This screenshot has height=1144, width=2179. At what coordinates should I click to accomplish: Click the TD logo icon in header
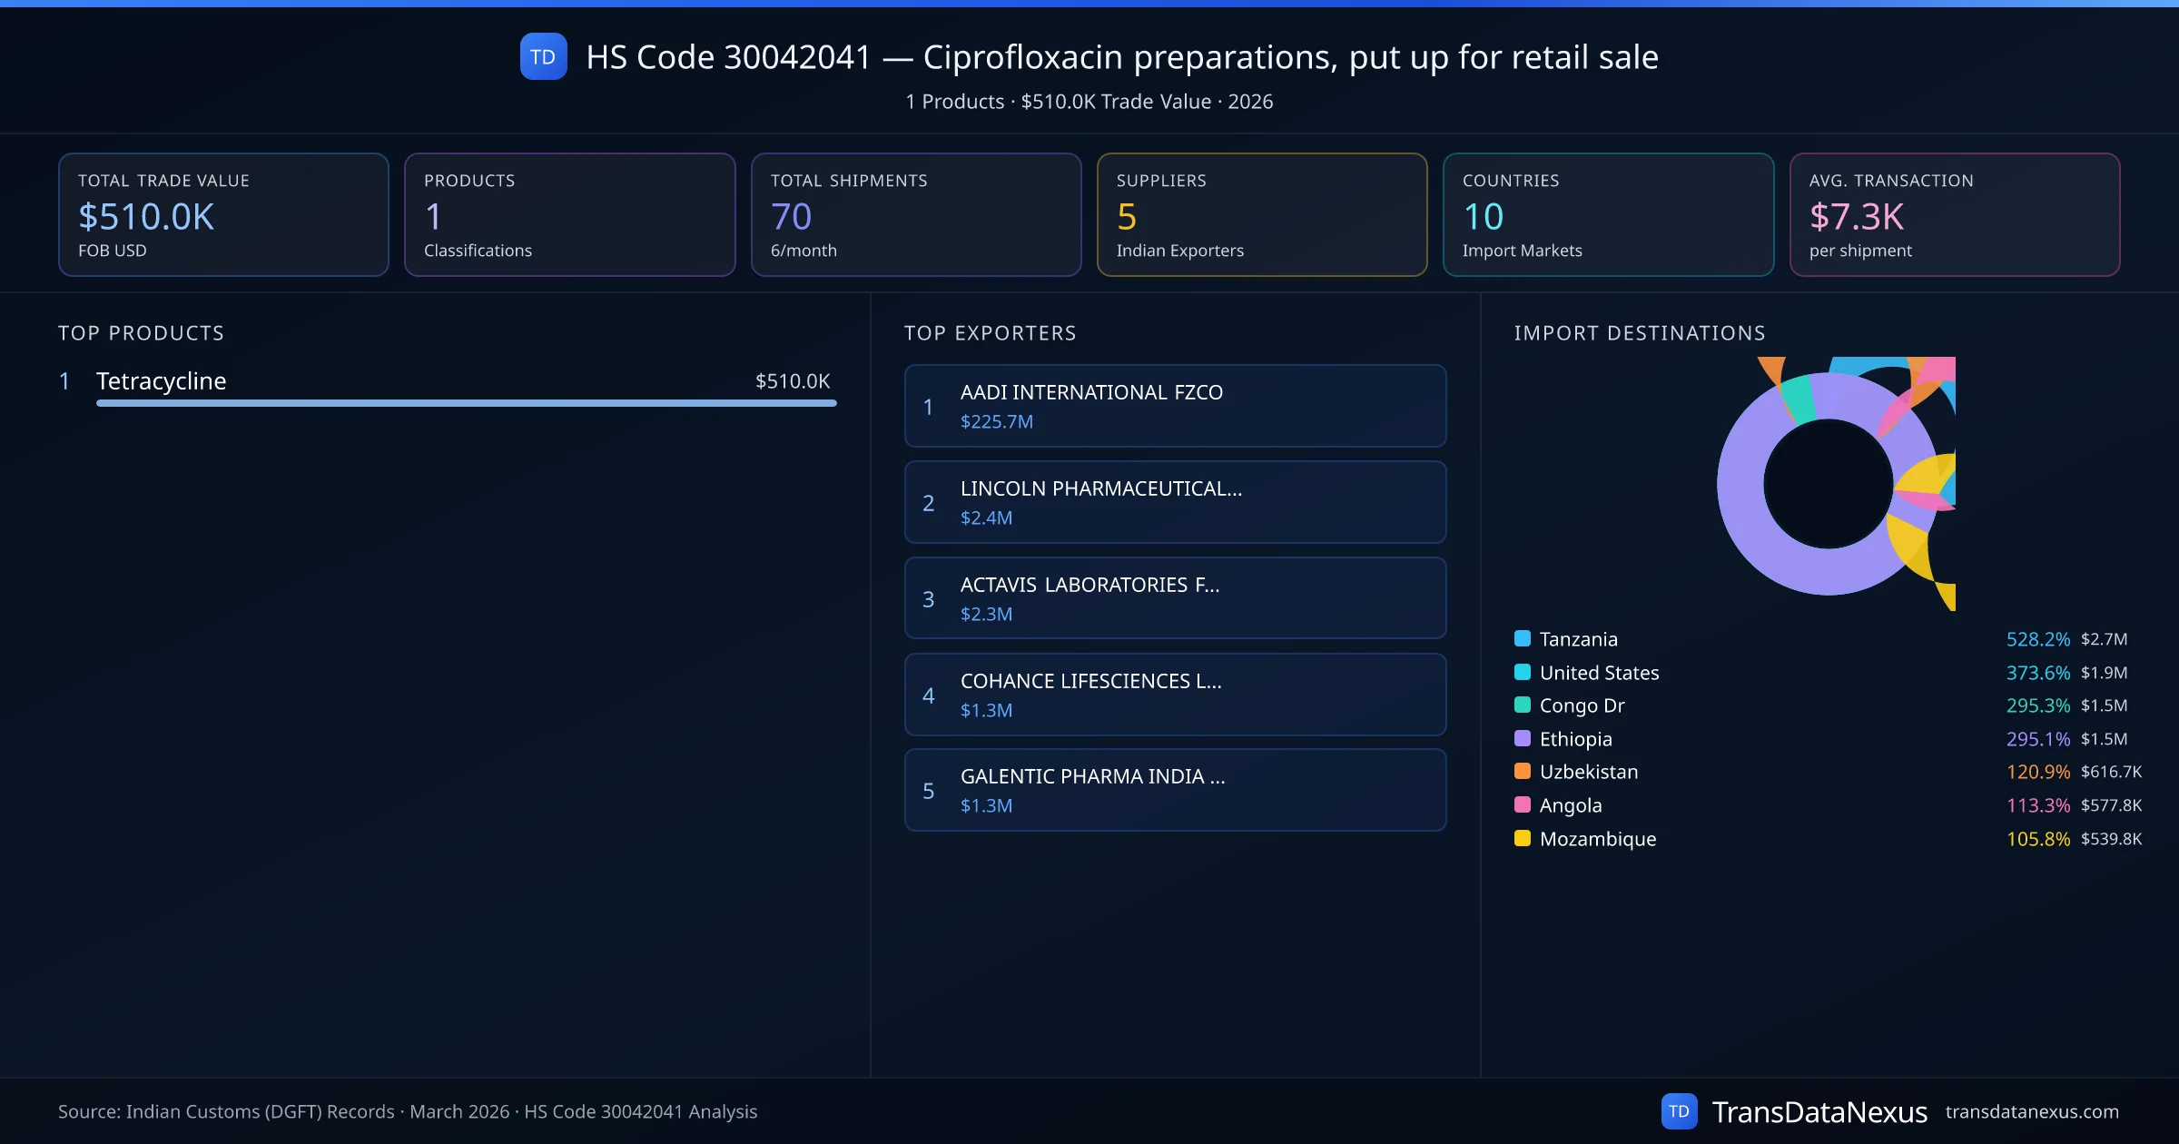pyautogui.click(x=543, y=56)
